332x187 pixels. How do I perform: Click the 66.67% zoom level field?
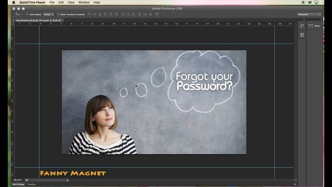coord(18,180)
